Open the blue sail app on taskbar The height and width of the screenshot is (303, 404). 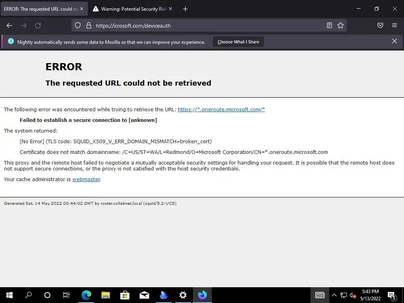point(164,295)
